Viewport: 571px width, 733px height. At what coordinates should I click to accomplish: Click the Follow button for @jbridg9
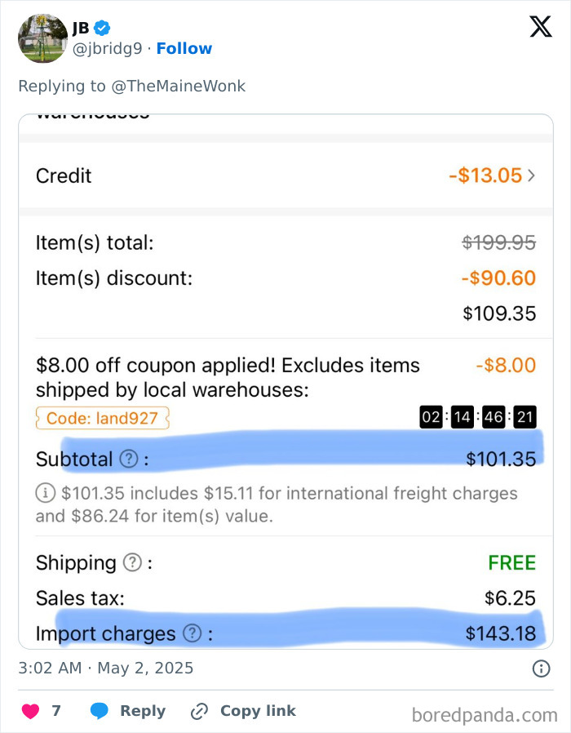point(184,48)
